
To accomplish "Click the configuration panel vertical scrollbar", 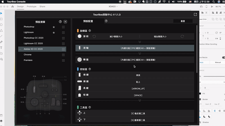I will (197, 49).
